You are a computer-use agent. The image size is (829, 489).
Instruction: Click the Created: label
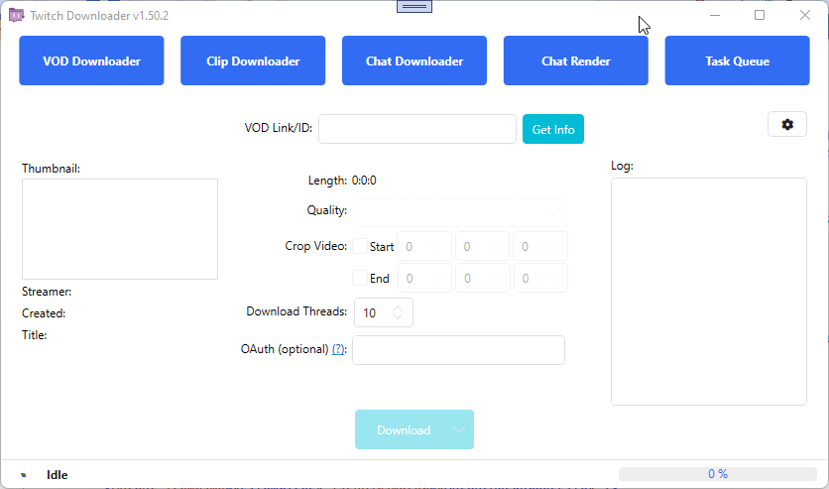point(44,313)
